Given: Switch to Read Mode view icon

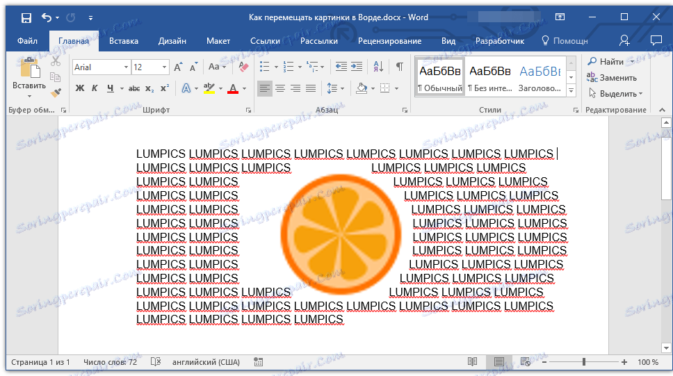Looking at the screenshot, I should 473,362.
